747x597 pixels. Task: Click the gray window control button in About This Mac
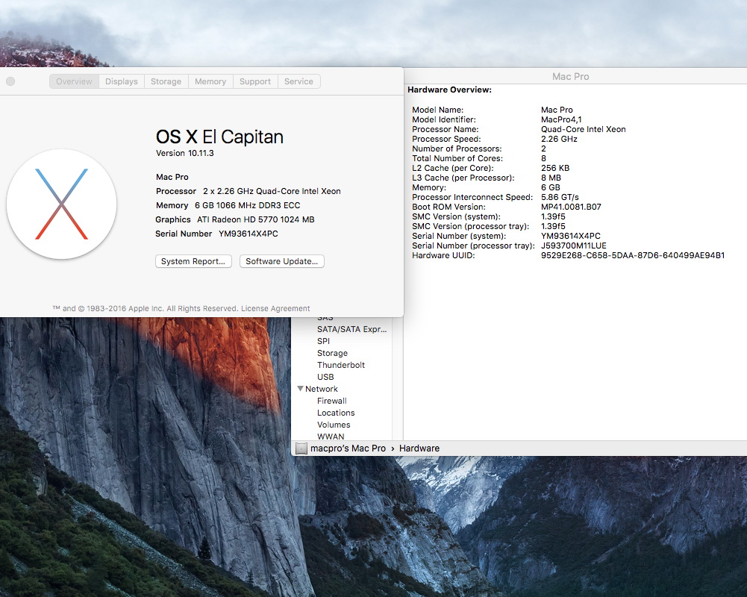pos(10,81)
